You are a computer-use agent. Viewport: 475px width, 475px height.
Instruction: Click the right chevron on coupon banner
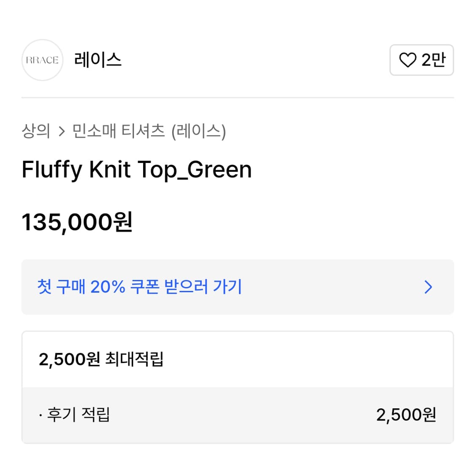pyautogui.click(x=428, y=287)
